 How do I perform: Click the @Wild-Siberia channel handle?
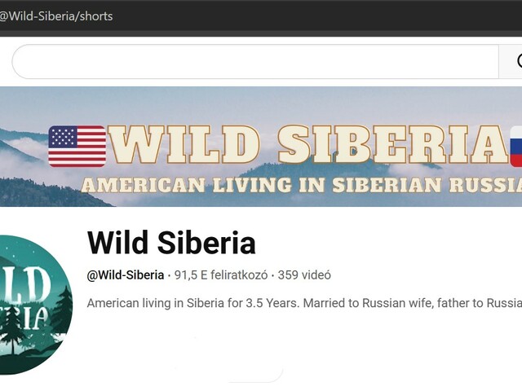[x=126, y=275]
